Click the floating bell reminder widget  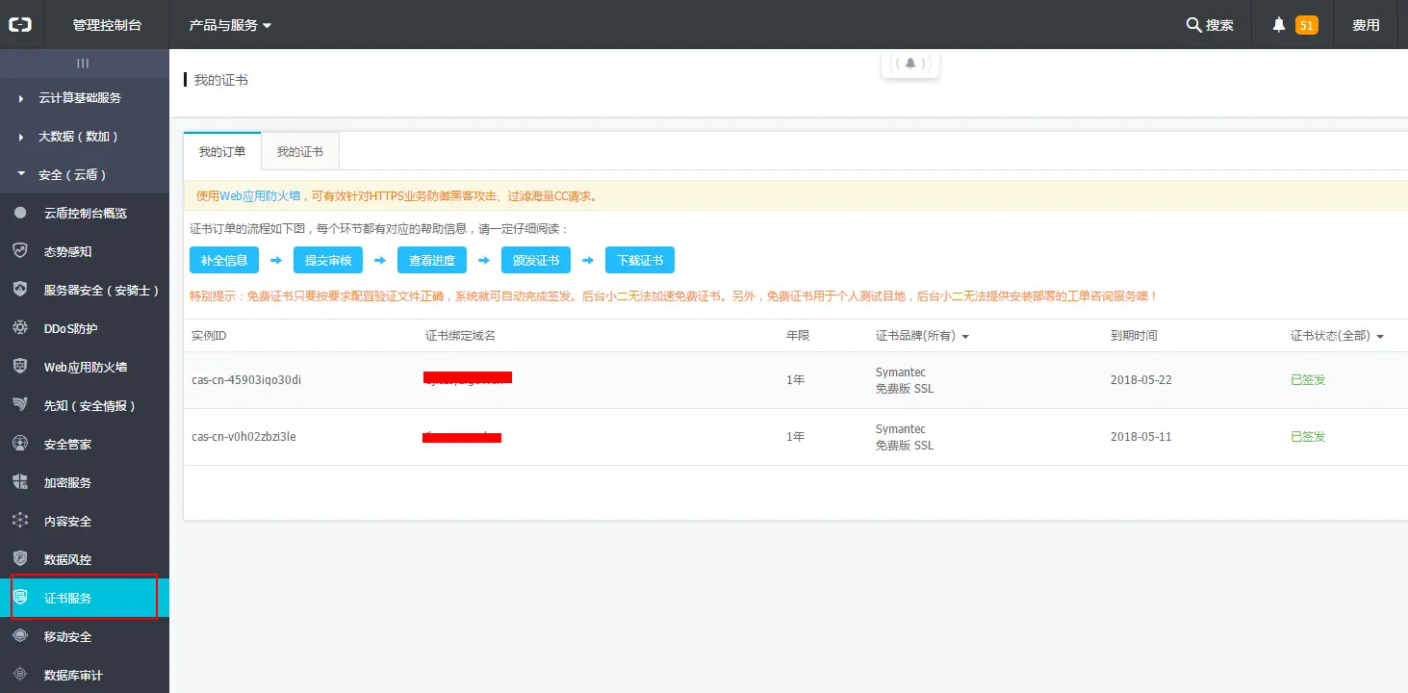pyautogui.click(x=910, y=64)
